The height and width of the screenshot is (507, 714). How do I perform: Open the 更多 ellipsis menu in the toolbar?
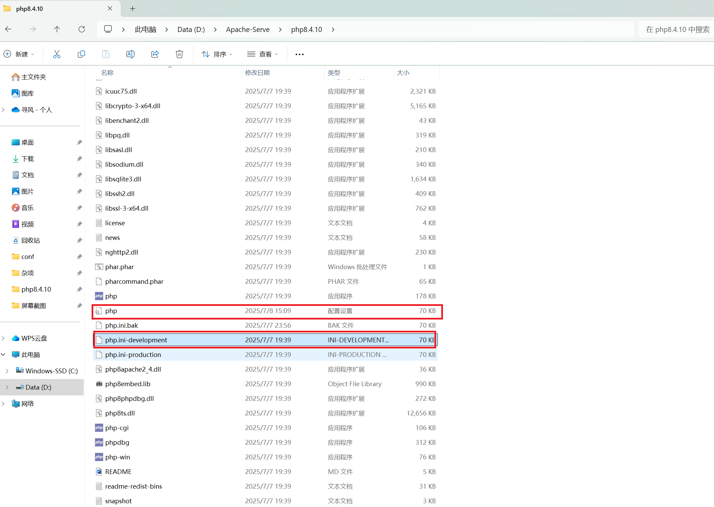299,54
